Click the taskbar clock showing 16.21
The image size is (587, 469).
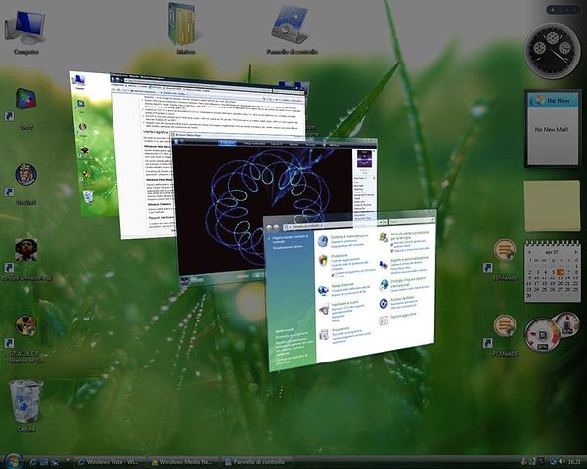pos(573,462)
